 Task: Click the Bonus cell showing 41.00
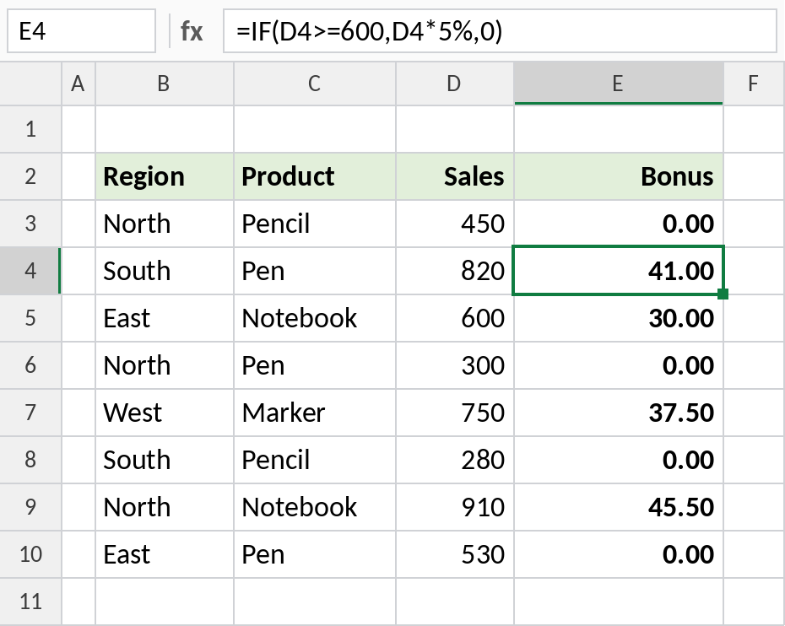(619, 271)
